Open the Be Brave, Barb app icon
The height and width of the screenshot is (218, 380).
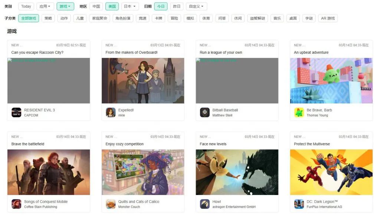point(299,112)
